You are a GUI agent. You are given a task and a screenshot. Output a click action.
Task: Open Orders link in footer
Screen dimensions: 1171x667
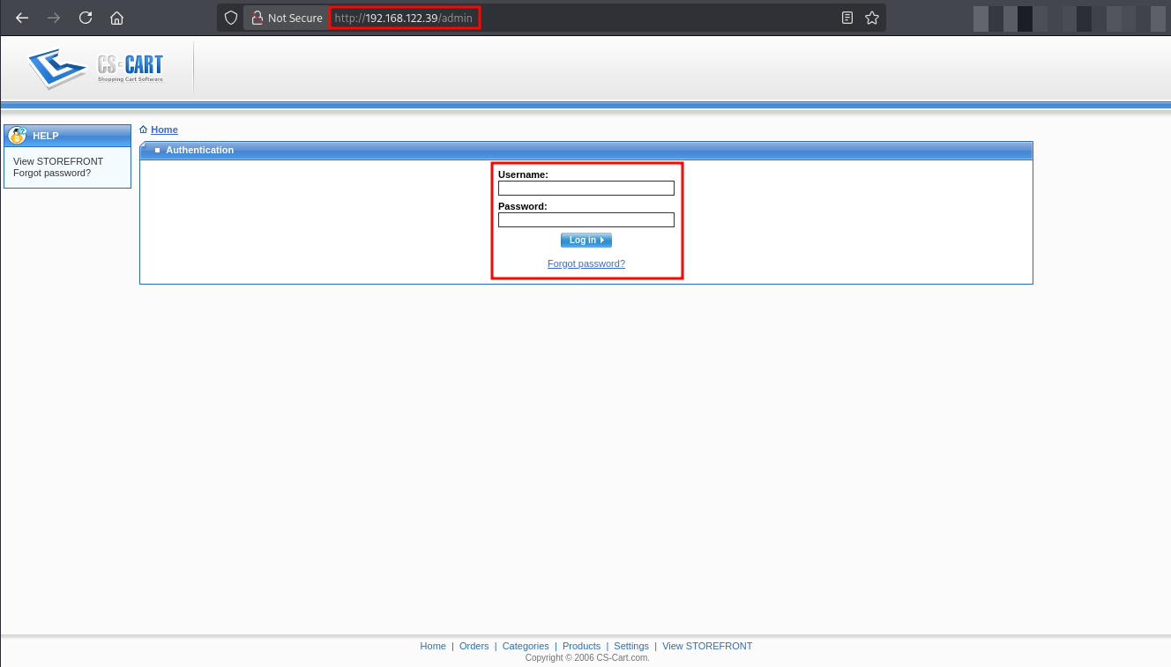474,646
